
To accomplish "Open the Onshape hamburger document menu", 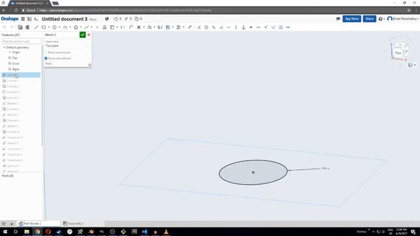I will coord(23,19).
